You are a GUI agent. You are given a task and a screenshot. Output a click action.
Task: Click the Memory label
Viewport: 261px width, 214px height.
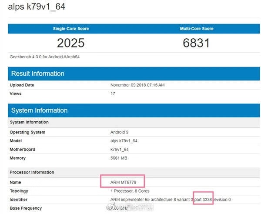coord(18,158)
